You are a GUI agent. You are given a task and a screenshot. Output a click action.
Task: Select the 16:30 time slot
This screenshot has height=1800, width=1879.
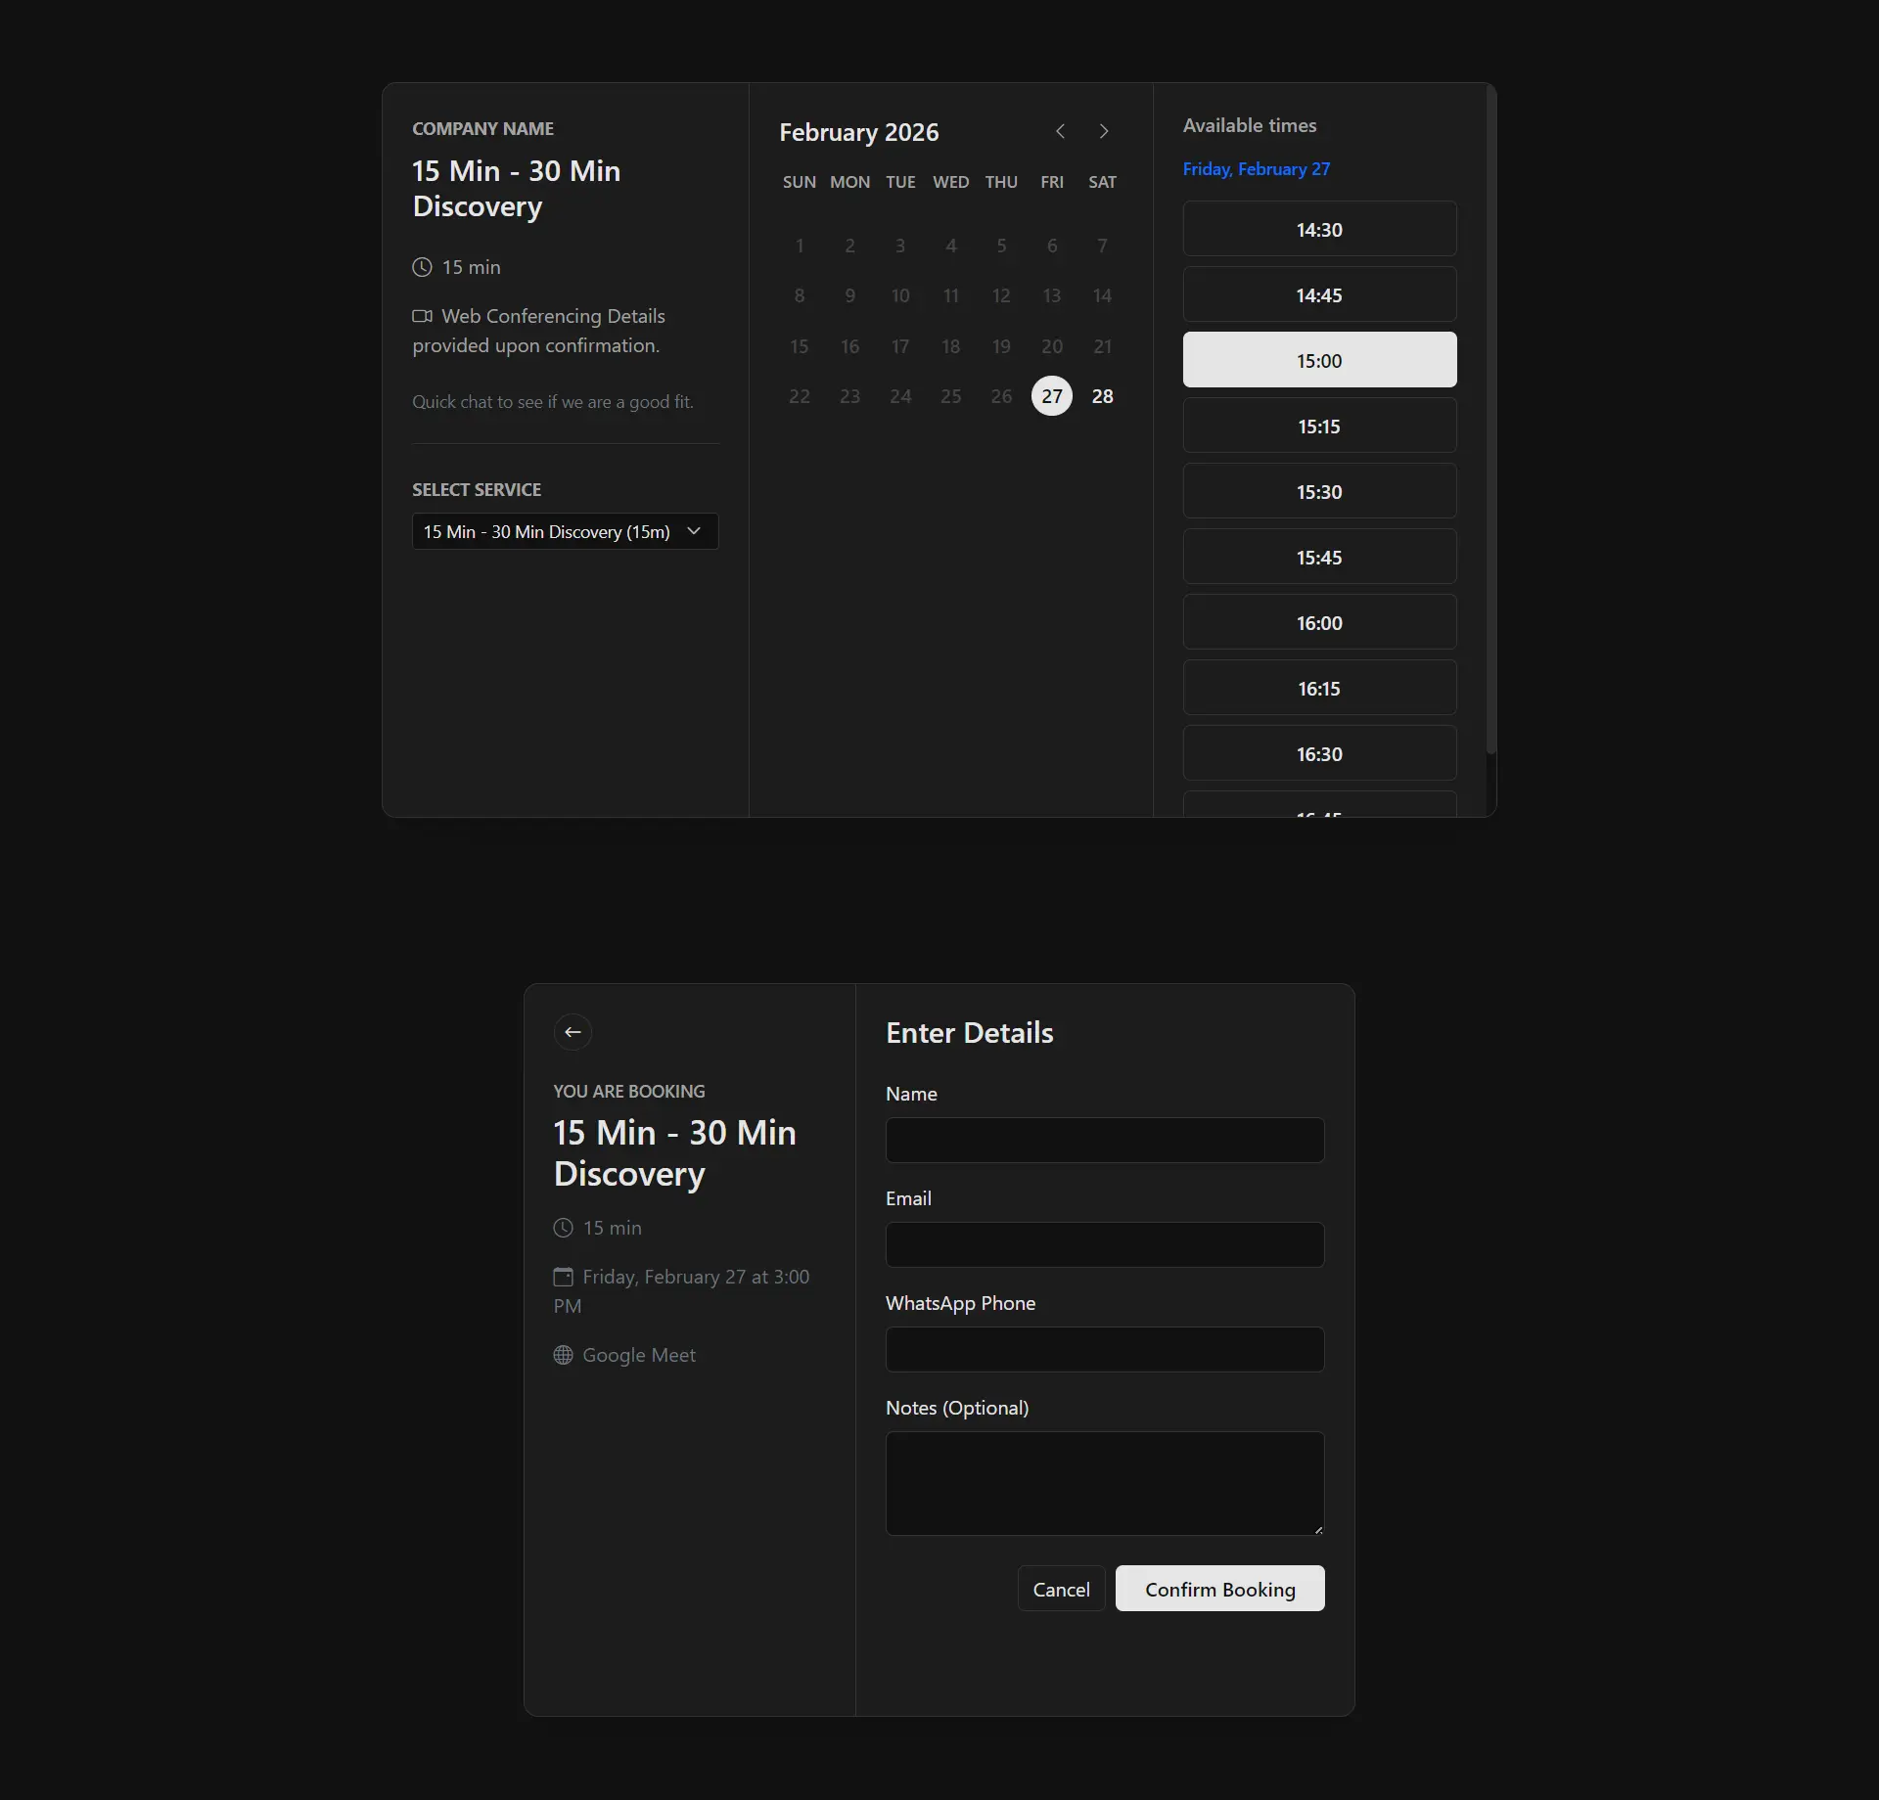pyautogui.click(x=1319, y=753)
